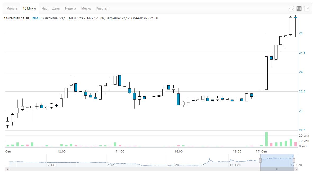The image size is (314, 175).
Task: Select the 10 Минут interval tab
Action: click(30, 8)
